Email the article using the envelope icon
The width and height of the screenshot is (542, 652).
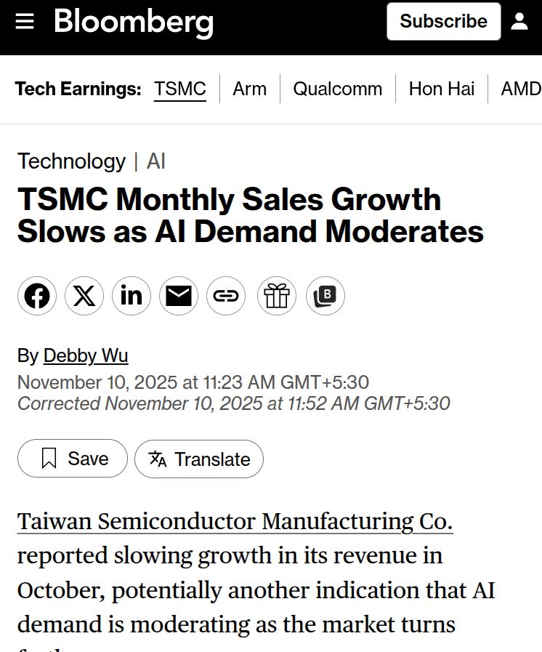click(x=179, y=296)
